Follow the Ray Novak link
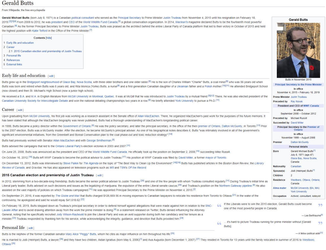This screenshot has width=326, height=250. point(296,101)
